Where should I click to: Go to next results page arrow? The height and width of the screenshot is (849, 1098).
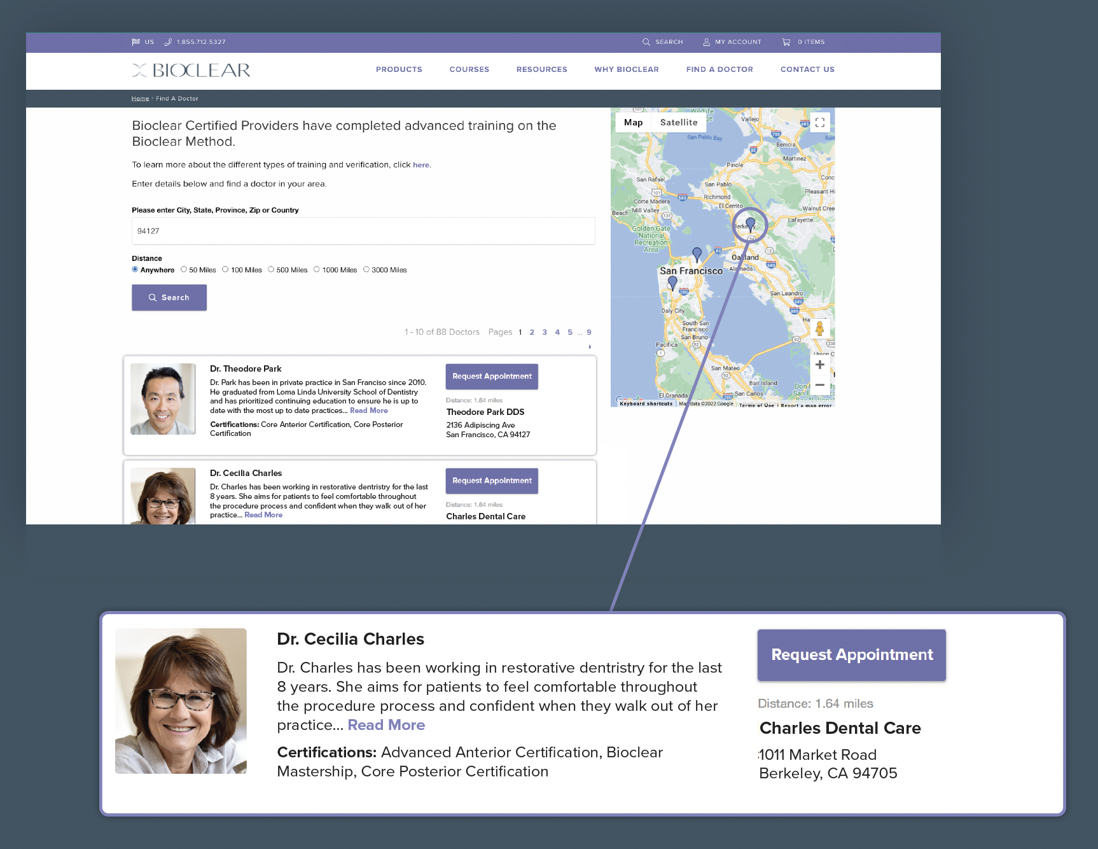[x=590, y=347]
